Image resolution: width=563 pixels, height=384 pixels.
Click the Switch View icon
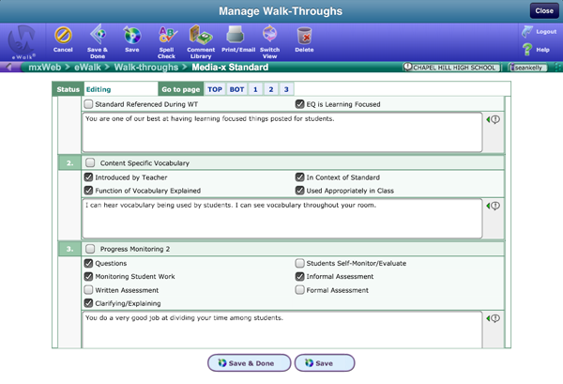pos(270,38)
